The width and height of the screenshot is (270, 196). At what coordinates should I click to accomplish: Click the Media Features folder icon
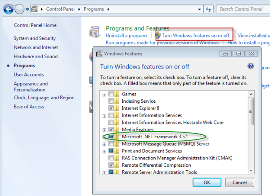coord(117,130)
